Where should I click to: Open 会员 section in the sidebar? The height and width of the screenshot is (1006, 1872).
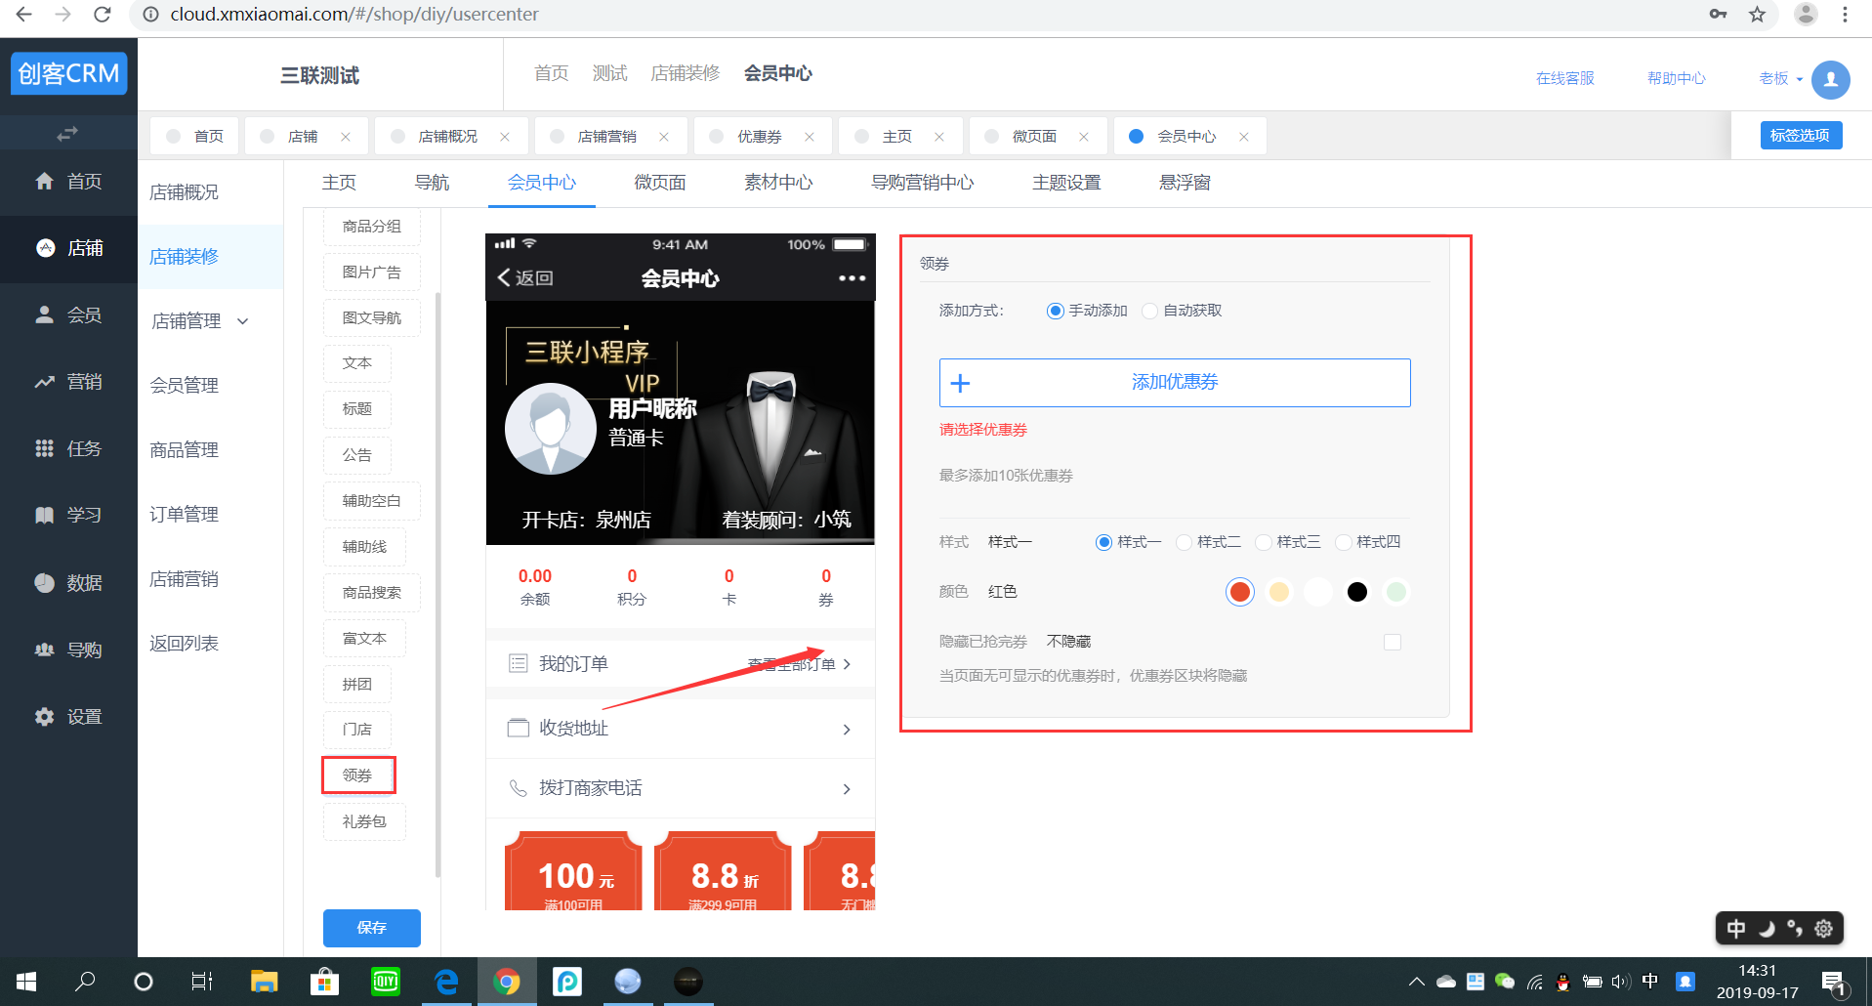pos(68,315)
